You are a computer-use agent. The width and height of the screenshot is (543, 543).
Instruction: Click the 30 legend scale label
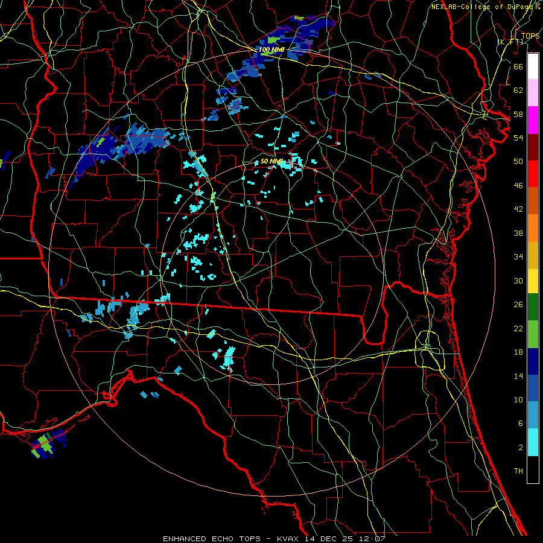pyautogui.click(x=518, y=281)
